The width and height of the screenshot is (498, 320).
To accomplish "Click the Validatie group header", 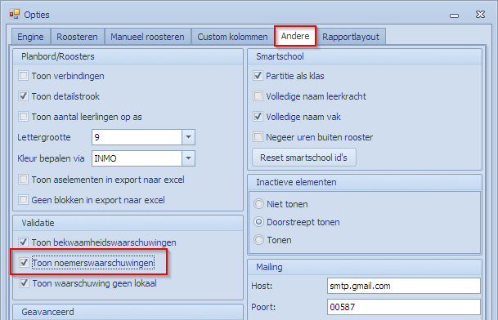I will click(128, 224).
